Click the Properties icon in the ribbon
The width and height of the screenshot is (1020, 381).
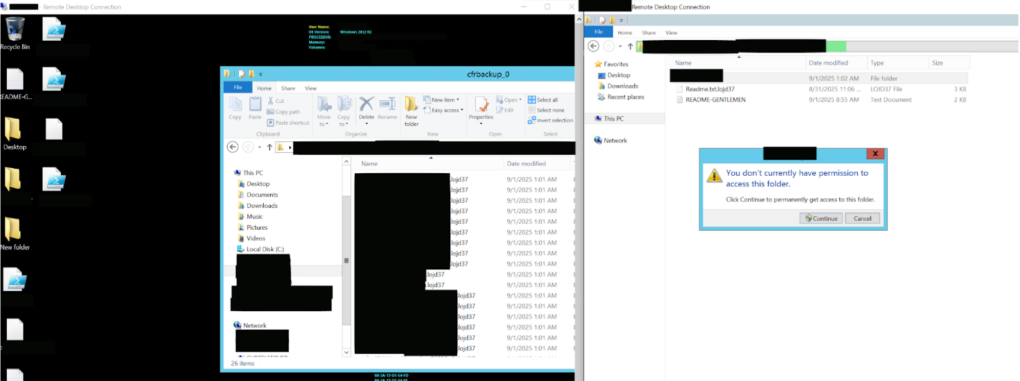(x=481, y=110)
